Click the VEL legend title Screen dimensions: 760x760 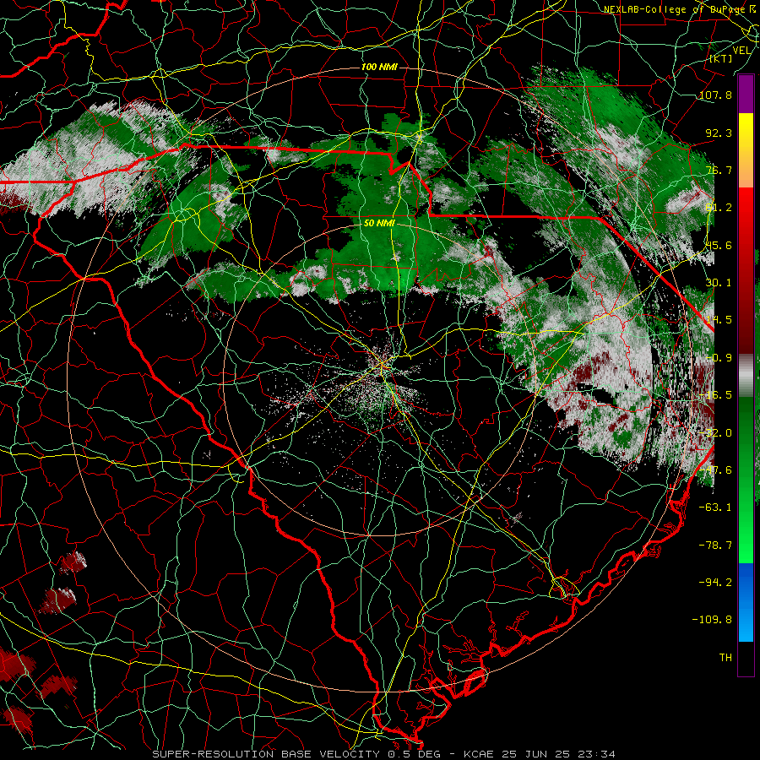pos(741,51)
